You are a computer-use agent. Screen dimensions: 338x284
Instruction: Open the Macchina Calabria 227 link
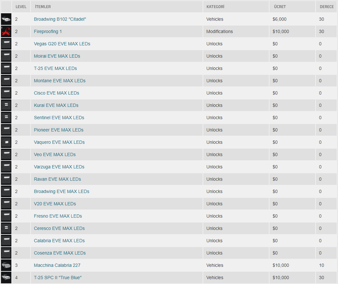[x=57, y=265]
